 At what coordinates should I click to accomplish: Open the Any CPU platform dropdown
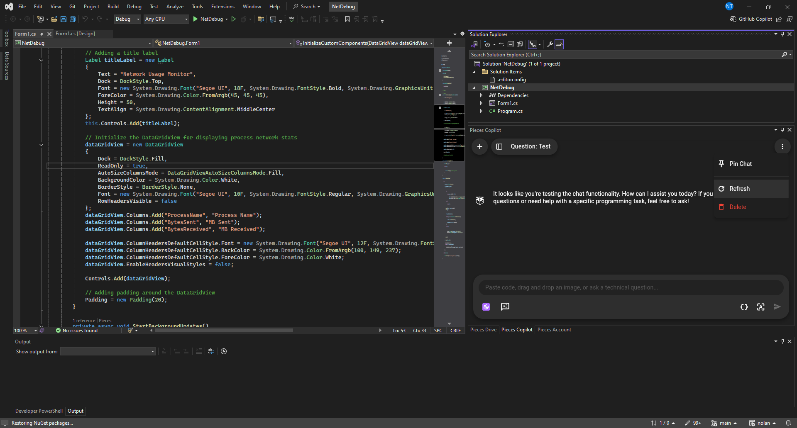point(166,19)
